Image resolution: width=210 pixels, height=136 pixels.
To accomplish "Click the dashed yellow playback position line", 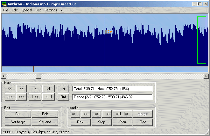I will coord(105,40).
